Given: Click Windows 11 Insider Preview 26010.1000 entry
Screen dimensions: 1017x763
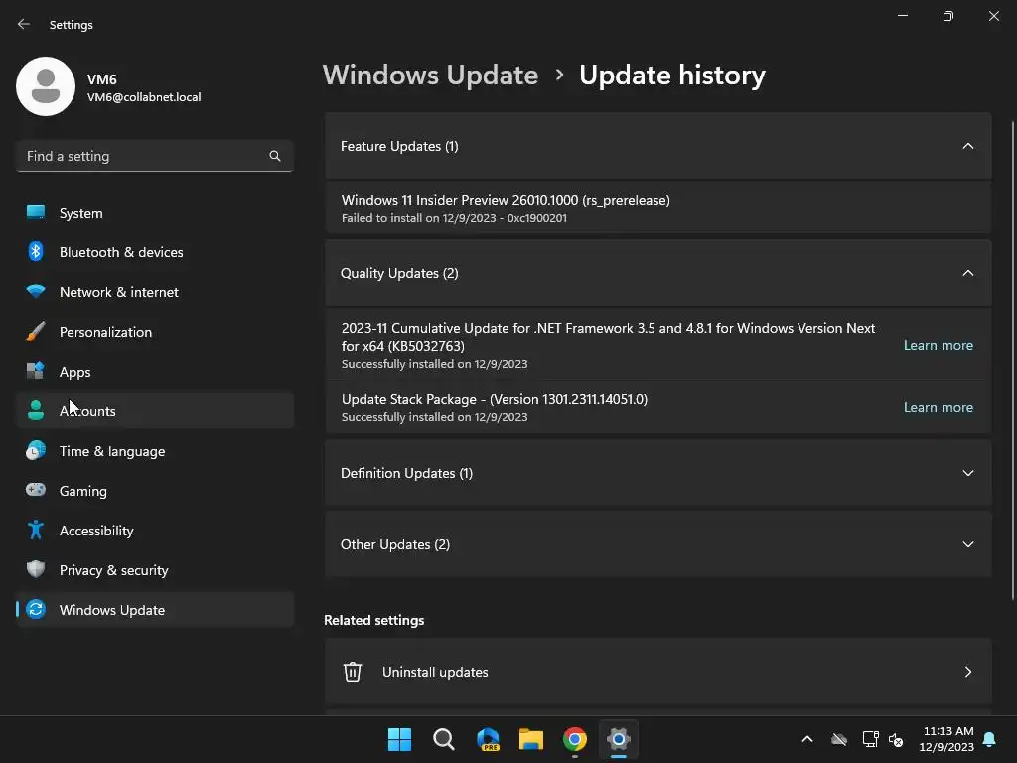Looking at the screenshot, I should click(x=658, y=208).
